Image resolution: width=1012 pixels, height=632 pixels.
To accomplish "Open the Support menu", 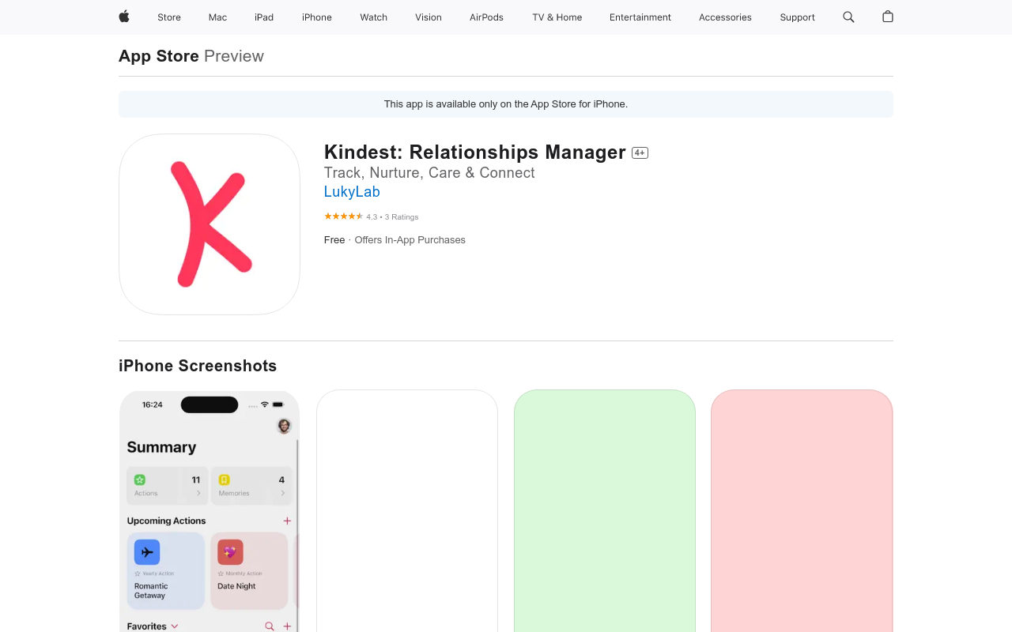I will pyautogui.click(x=797, y=17).
